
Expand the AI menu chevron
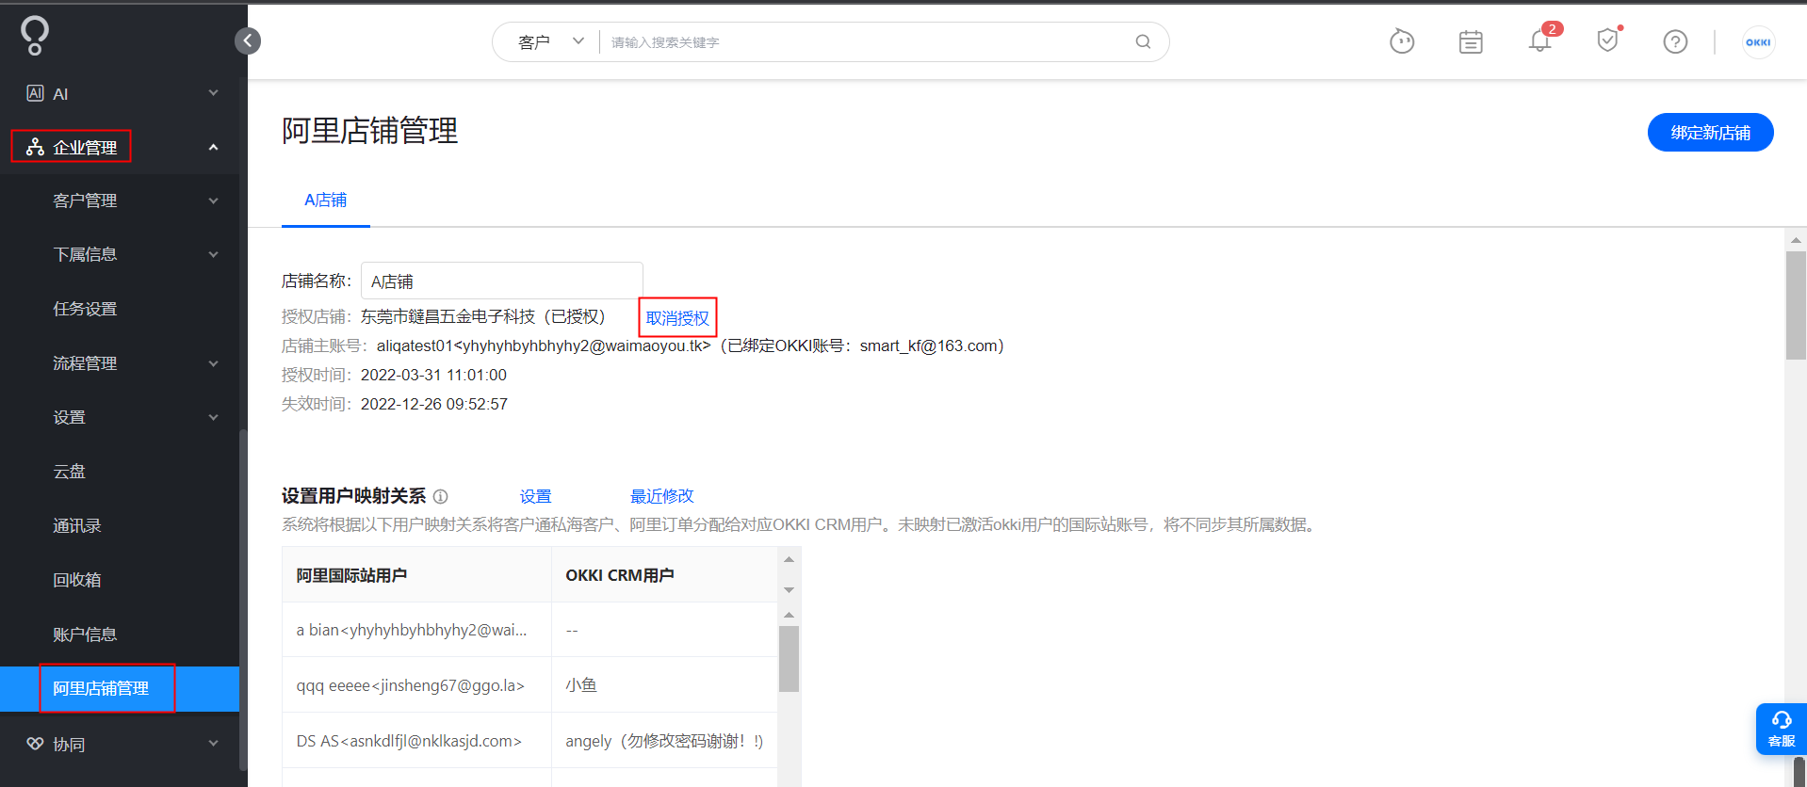click(x=213, y=93)
